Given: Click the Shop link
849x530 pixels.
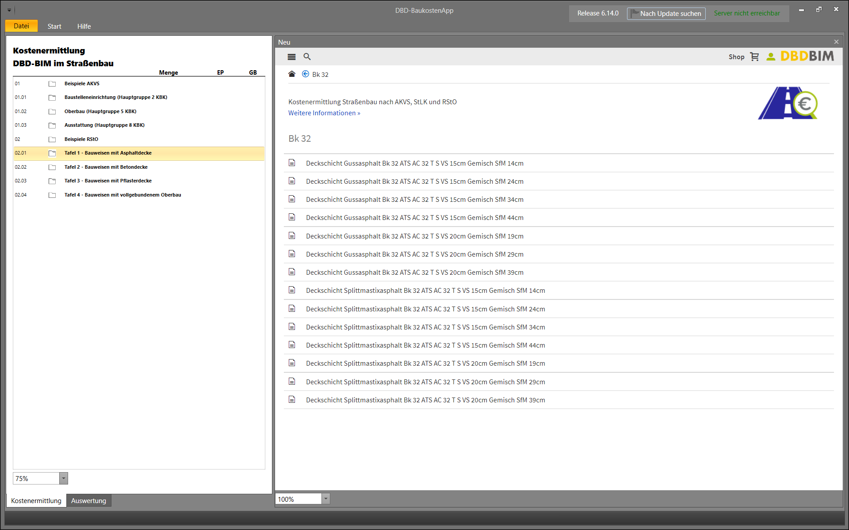Looking at the screenshot, I should pyautogui.click(x=736, y=57).
